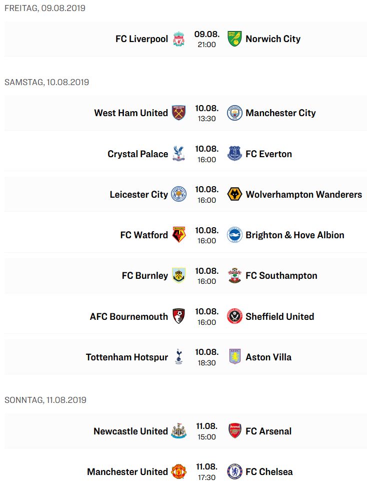Viewport: 367px width, 486px height.
Task: Click the Tottenham Hotspur cockerel crest
Action: point(178,357)
